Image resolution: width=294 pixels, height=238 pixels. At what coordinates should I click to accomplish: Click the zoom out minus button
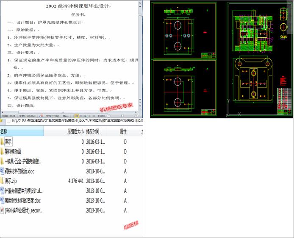point(108,116)
